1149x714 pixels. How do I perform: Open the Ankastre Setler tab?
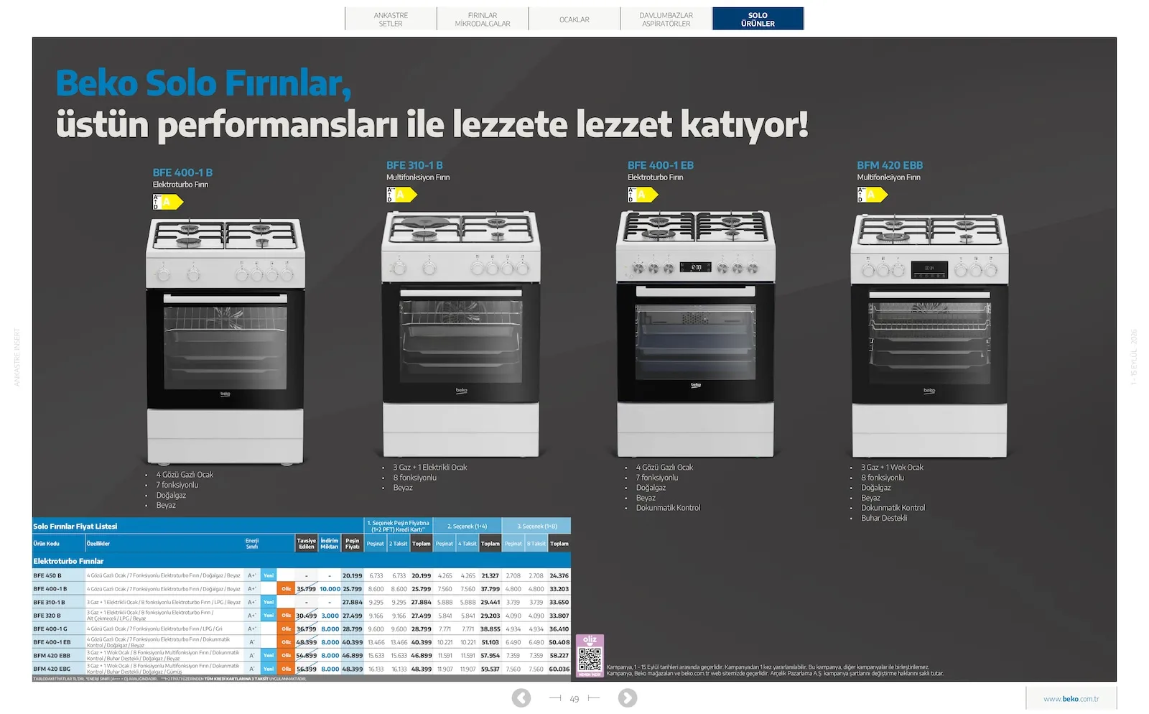(391, 19)
